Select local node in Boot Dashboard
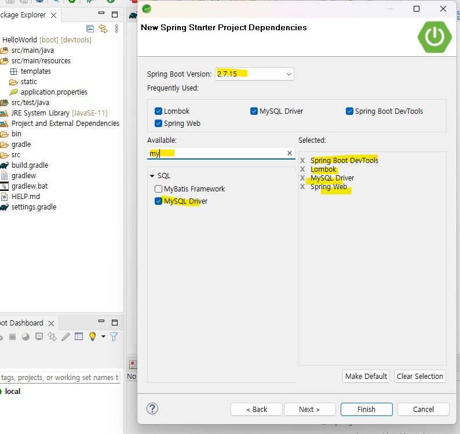The image size is (460, 434). (13, 392)
